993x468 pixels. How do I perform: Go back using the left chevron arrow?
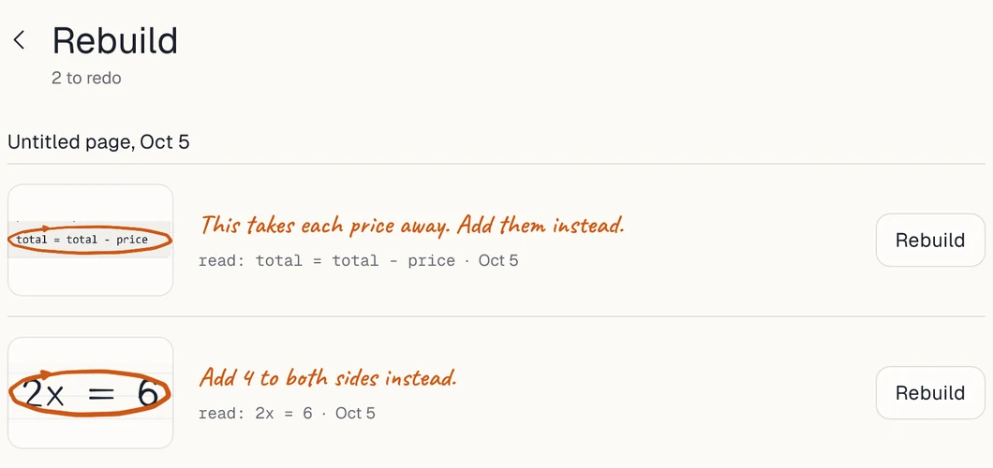click(19, 40)
